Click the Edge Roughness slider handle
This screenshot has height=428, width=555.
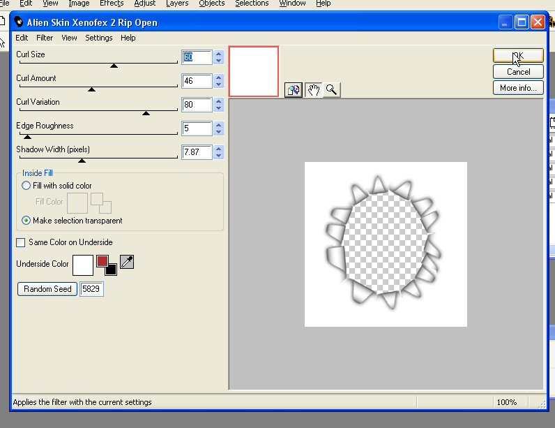27,137
